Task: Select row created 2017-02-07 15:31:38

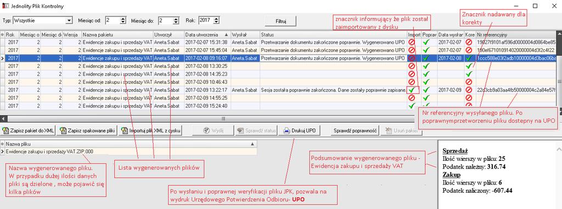Action: (x=278, y=42)
